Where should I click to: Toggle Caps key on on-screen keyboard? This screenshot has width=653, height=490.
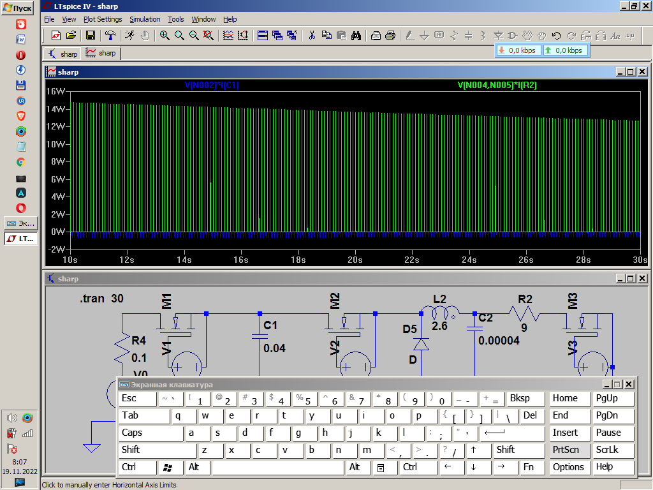tap(150, 433)
